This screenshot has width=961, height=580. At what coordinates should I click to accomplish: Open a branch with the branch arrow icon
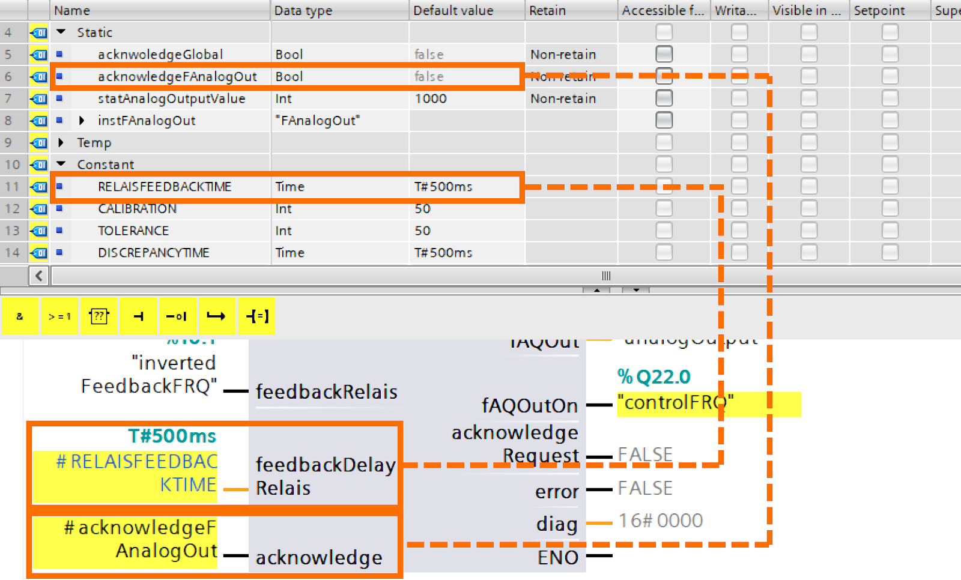[217, 316]
